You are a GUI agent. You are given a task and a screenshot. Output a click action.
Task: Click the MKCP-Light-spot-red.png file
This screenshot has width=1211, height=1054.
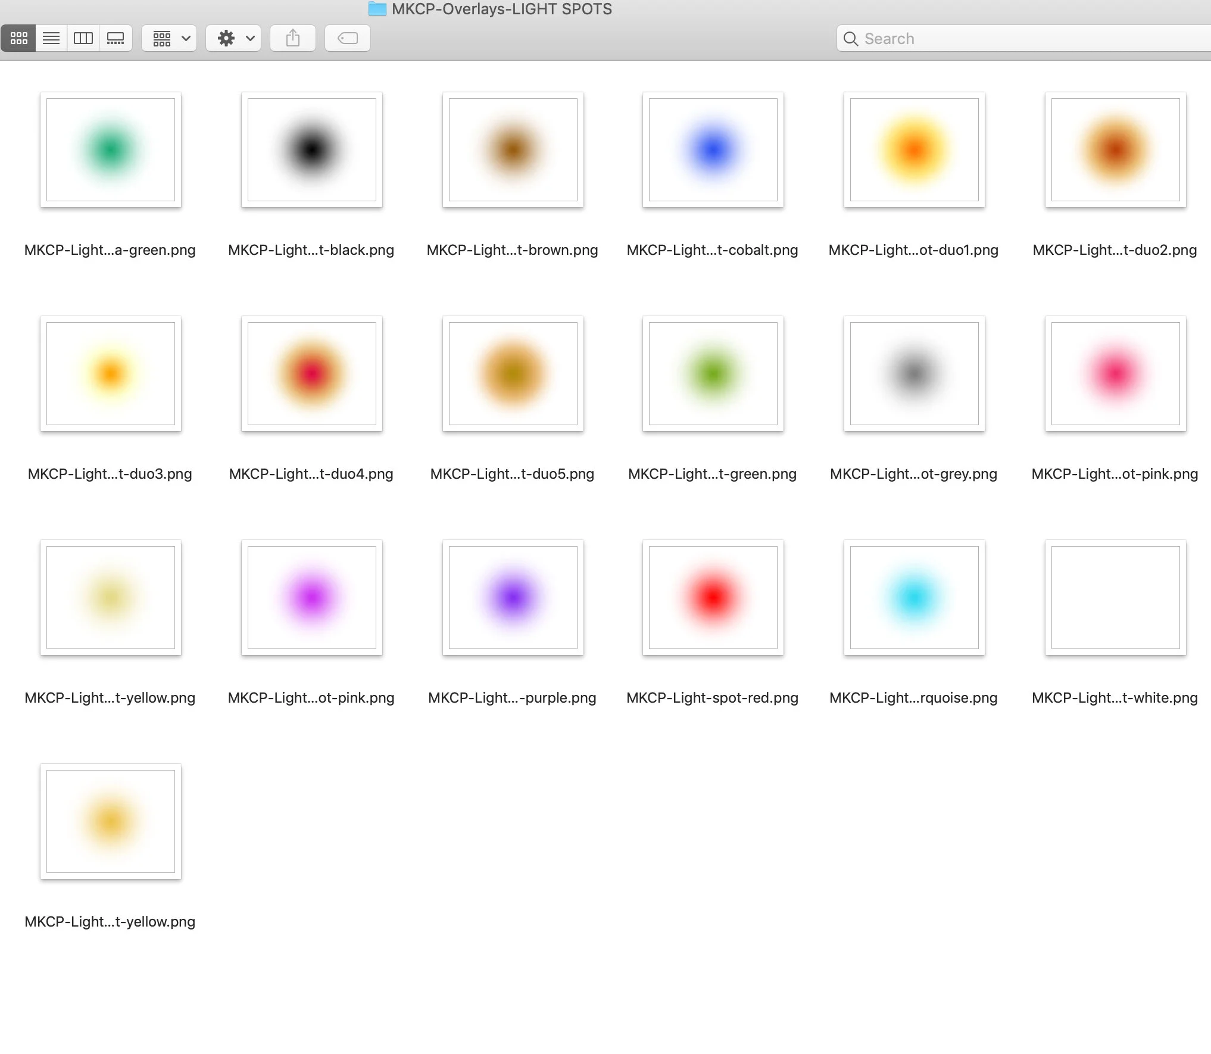713,597
